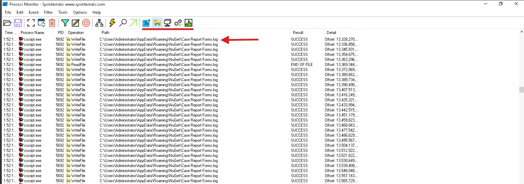Open the Help menu
The image size is (524, 184).
point(97,12)
